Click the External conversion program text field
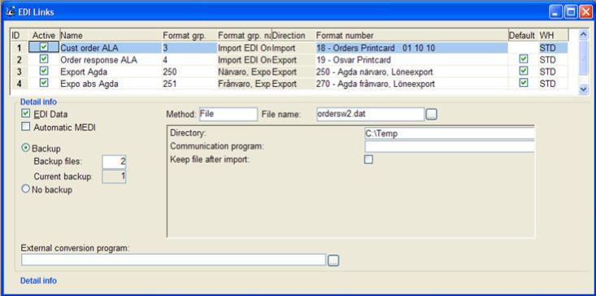The image size is (596, 296). coord(173,260)
